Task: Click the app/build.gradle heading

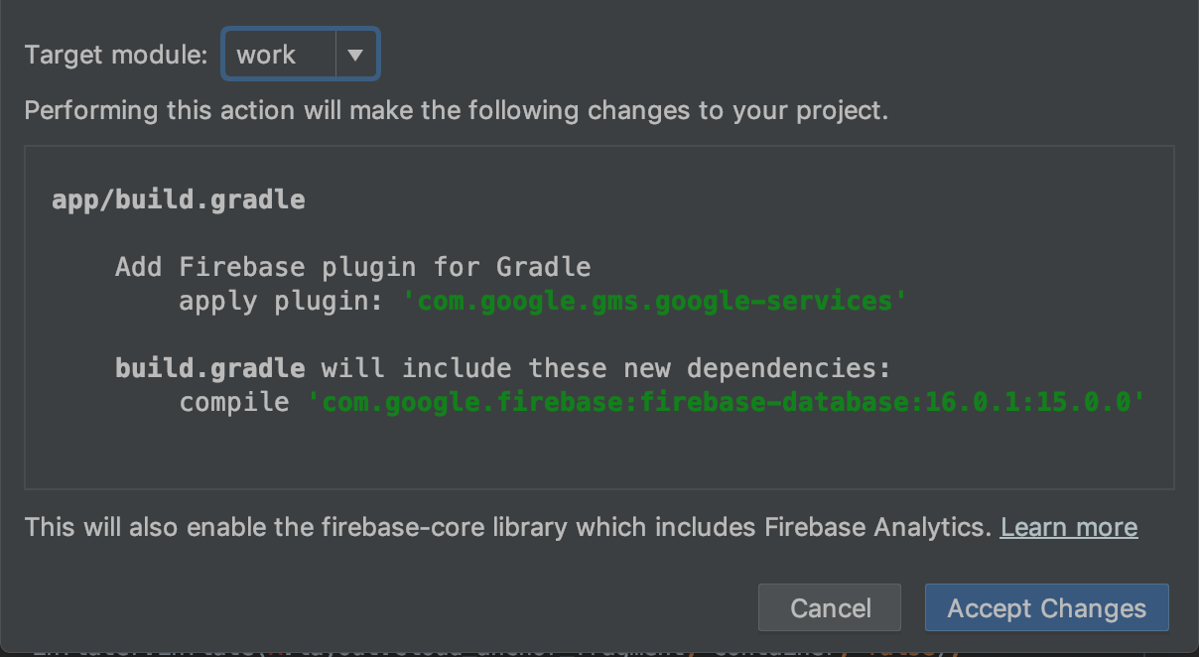Action: (178, 199)
